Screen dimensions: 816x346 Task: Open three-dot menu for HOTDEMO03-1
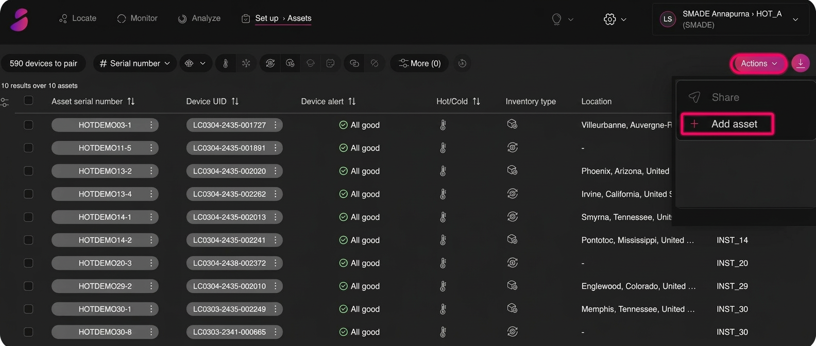(151, 125)
